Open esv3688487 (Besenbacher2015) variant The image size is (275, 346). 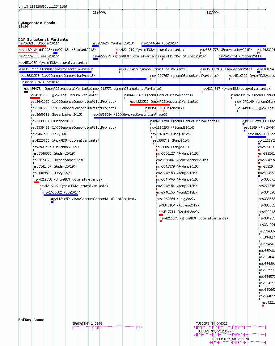[x=182, y=160]
